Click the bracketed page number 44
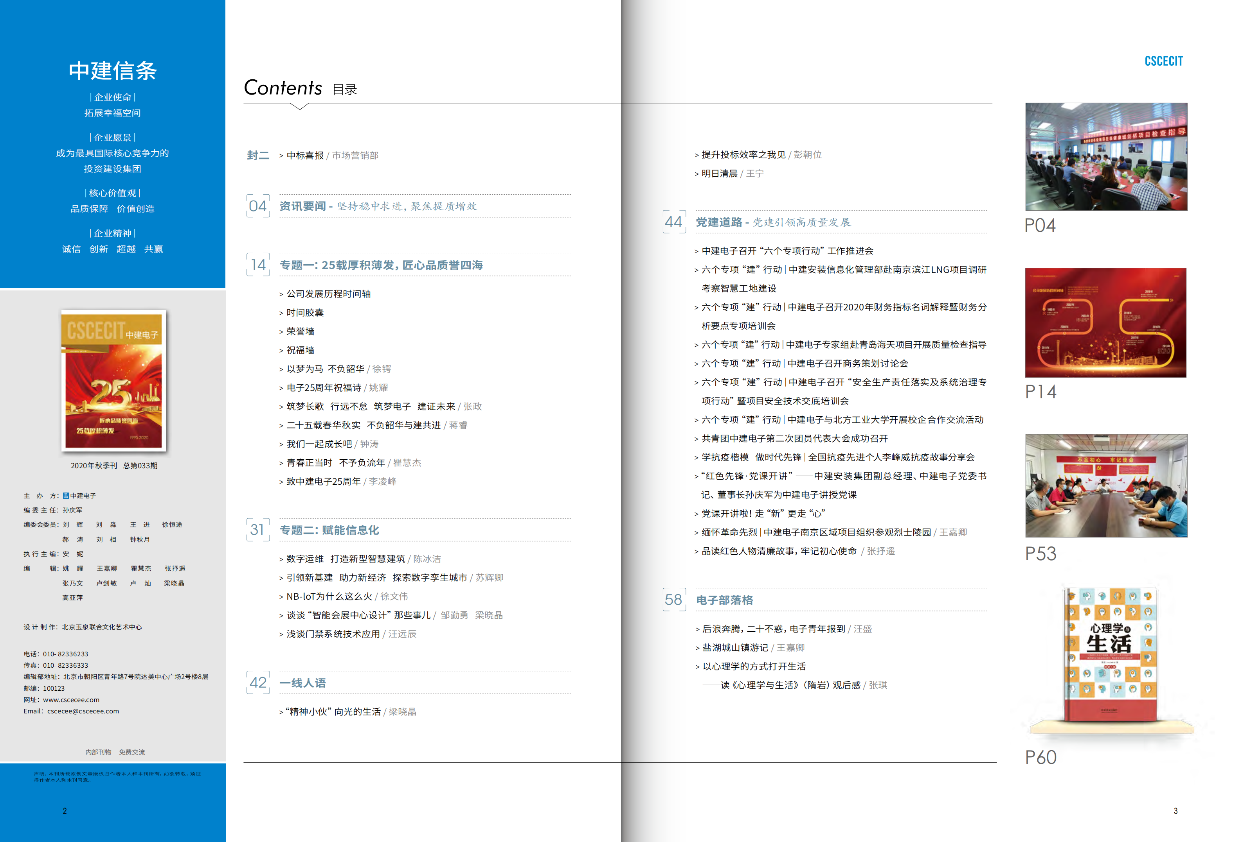The image size is (1242, 842). point(674,222)
